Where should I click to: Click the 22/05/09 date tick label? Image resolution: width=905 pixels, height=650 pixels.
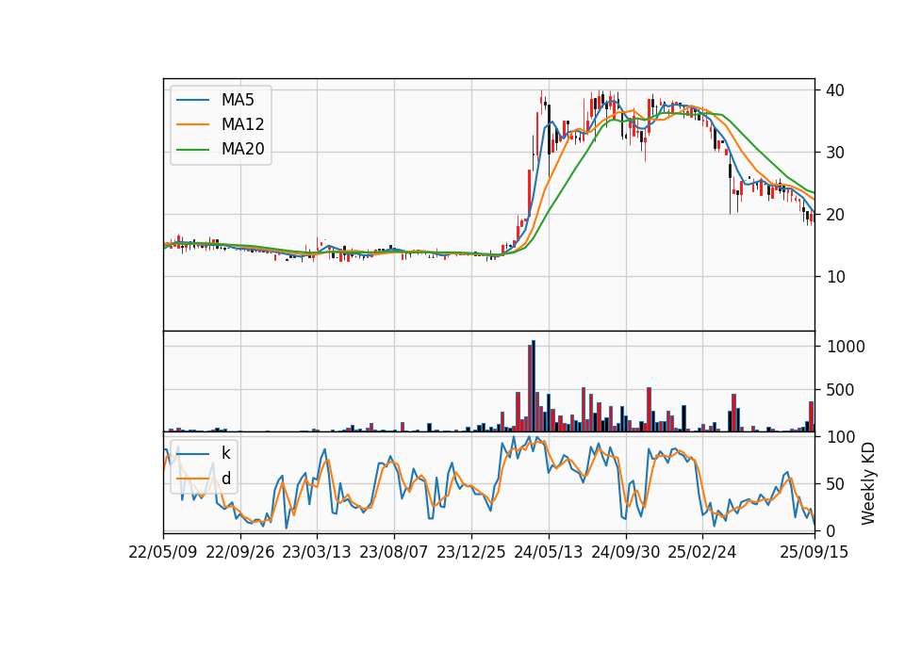(163, 553)
